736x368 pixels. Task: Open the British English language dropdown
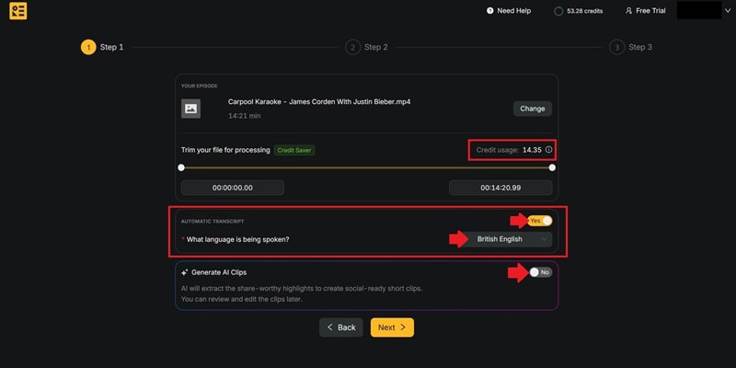(x=505, y=239)
